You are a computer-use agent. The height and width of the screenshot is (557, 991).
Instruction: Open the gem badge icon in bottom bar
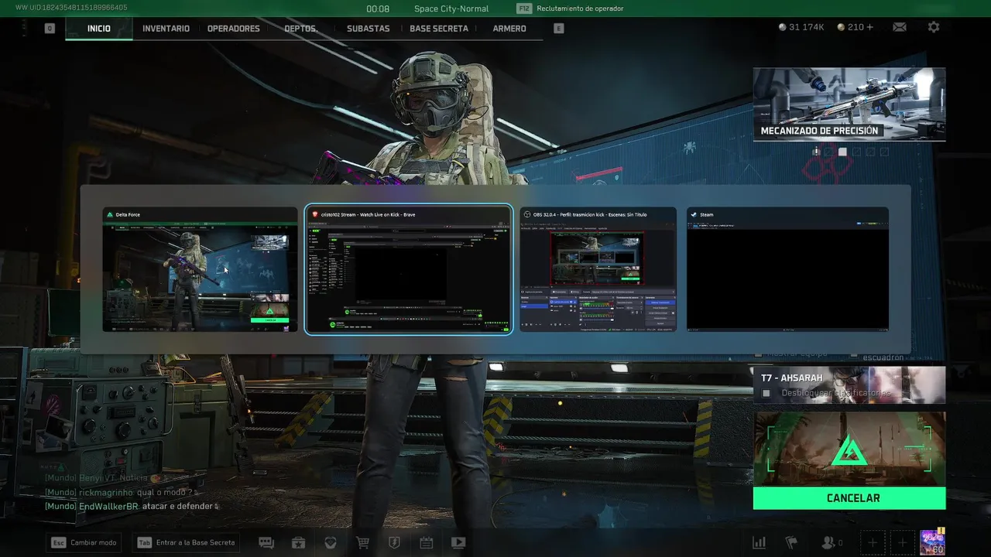[x=331, y=543]
